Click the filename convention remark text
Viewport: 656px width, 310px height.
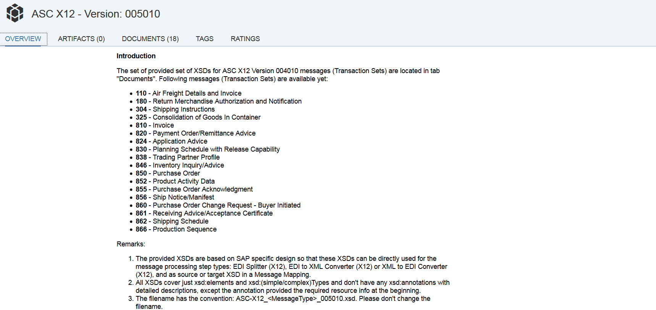pyautogui.click(x=283, y=299)
